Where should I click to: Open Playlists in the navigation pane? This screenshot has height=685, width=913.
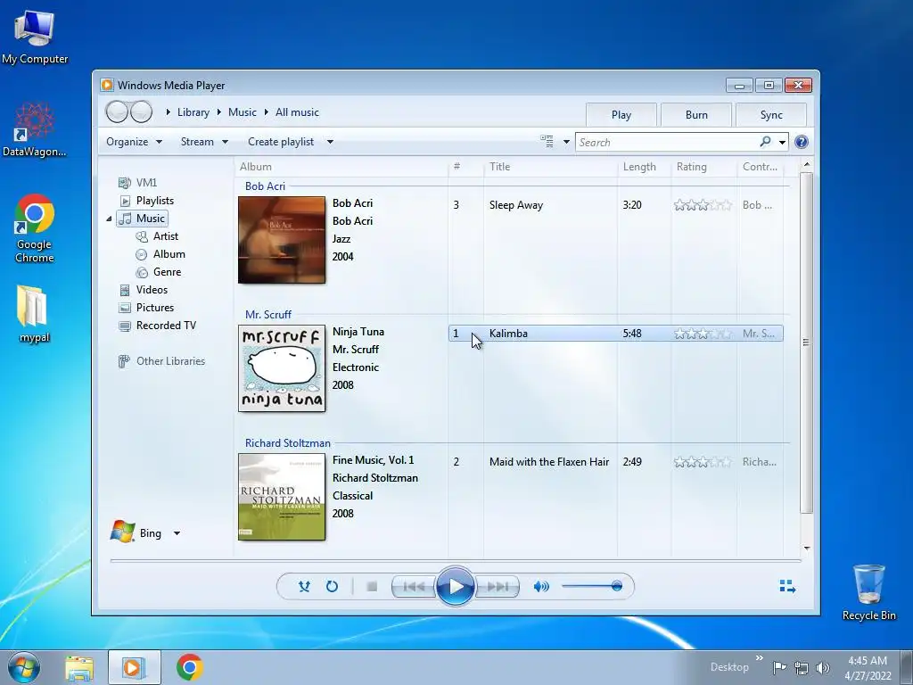tap(155, 201)
